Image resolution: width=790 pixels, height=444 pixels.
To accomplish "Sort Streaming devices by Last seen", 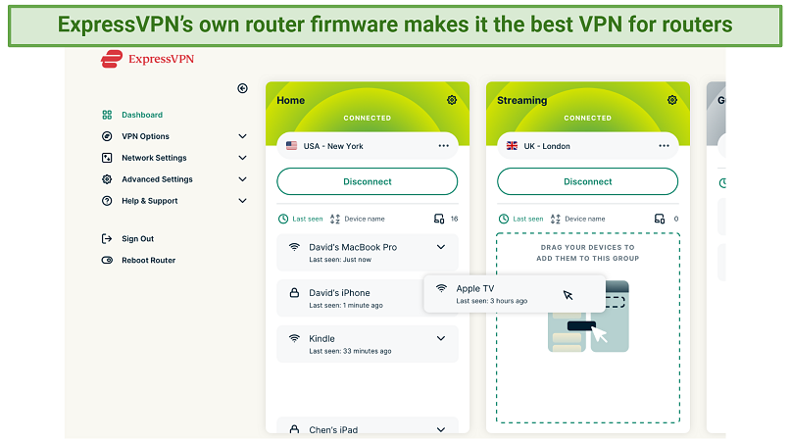I will (x=520, y=219).
